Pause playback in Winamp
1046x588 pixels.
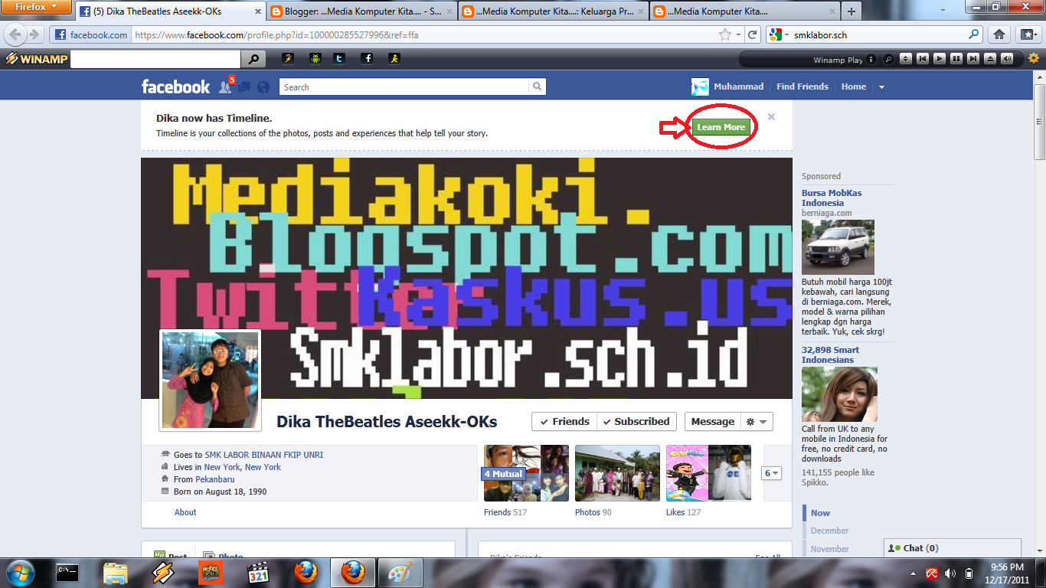point(956,58)
